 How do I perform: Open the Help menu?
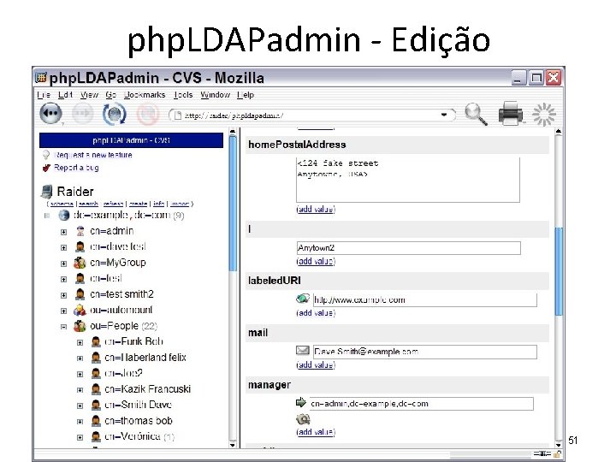246,95
